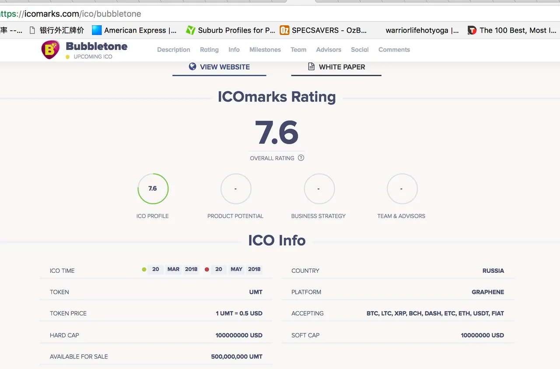
Task: Go to the Info section
Action: [234, 49]
